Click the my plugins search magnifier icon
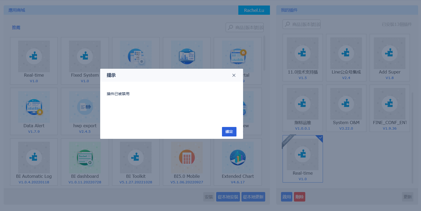 (x=288, y=24)
